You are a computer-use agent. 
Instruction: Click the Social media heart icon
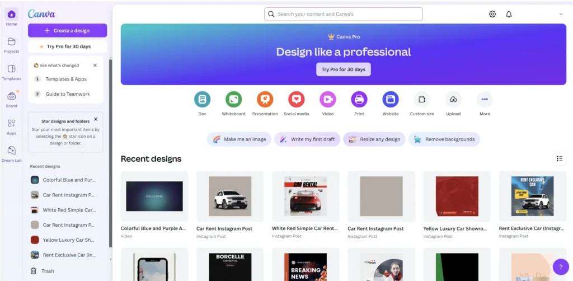[296, 100]
